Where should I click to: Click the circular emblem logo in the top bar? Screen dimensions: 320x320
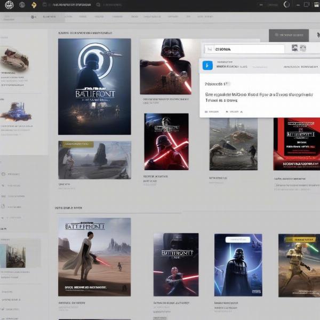[x=9, y=5]
